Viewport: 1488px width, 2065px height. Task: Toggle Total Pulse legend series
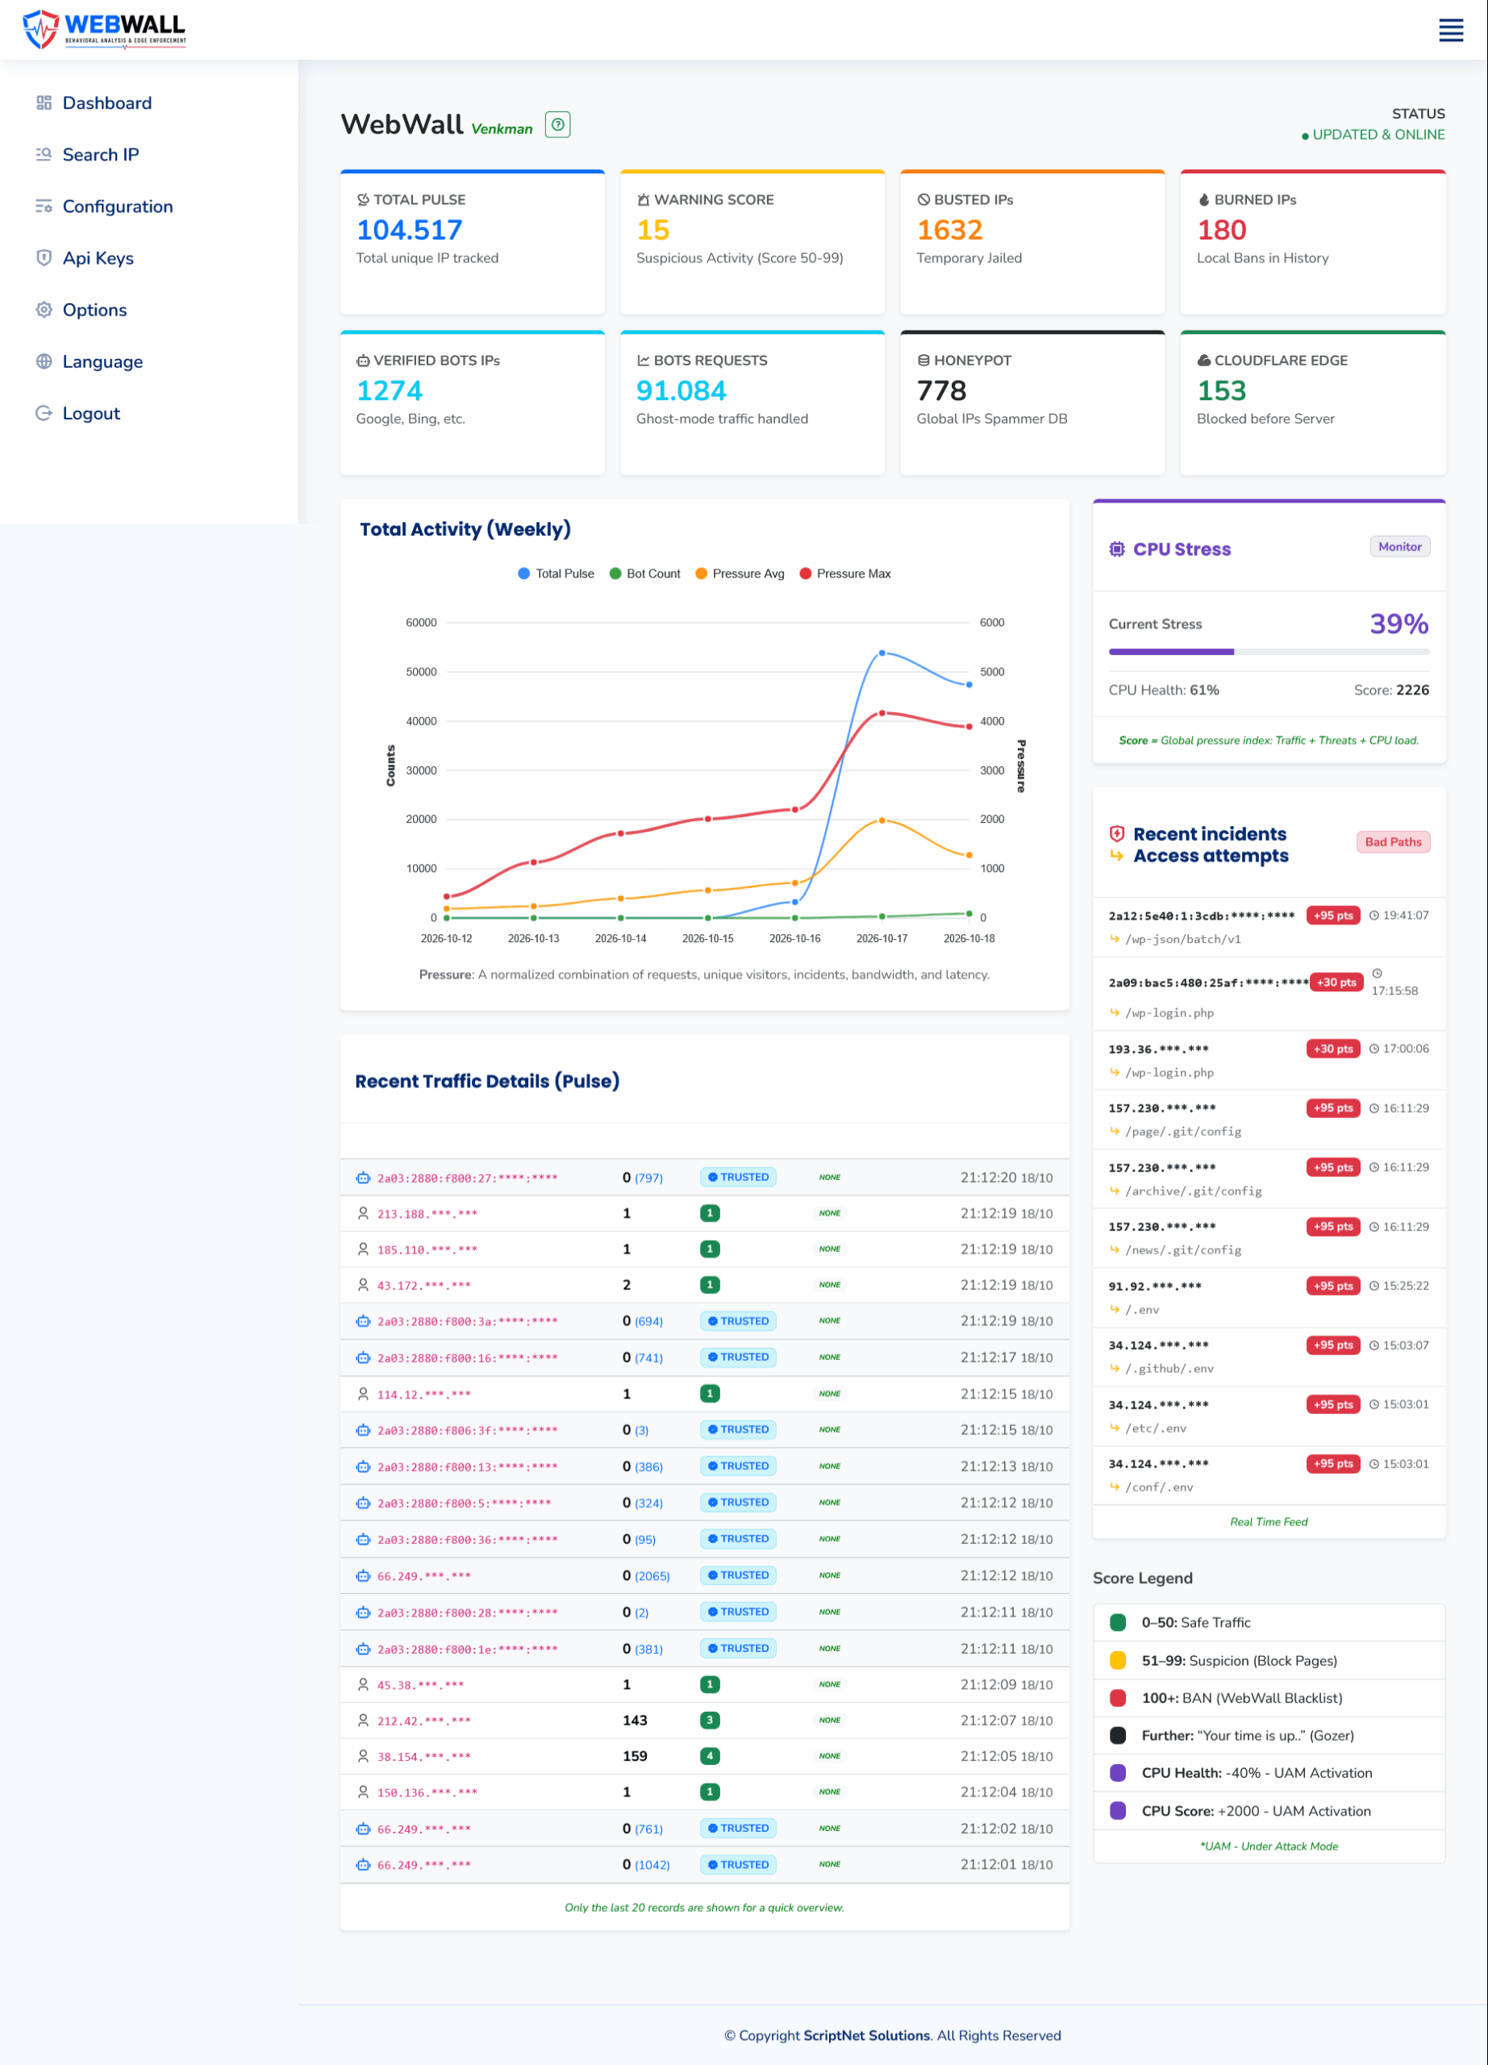click(555, 574)
